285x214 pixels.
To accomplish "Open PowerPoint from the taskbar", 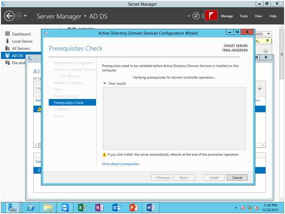I will click(133, 208).
